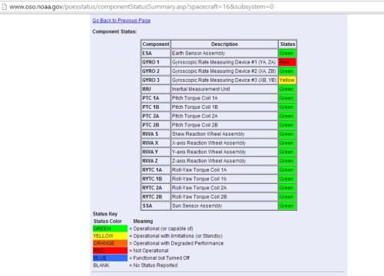The width and height of the screenshot is (384, 276).
Task: Click the green status cell for SSA
Action: [287, 205]
